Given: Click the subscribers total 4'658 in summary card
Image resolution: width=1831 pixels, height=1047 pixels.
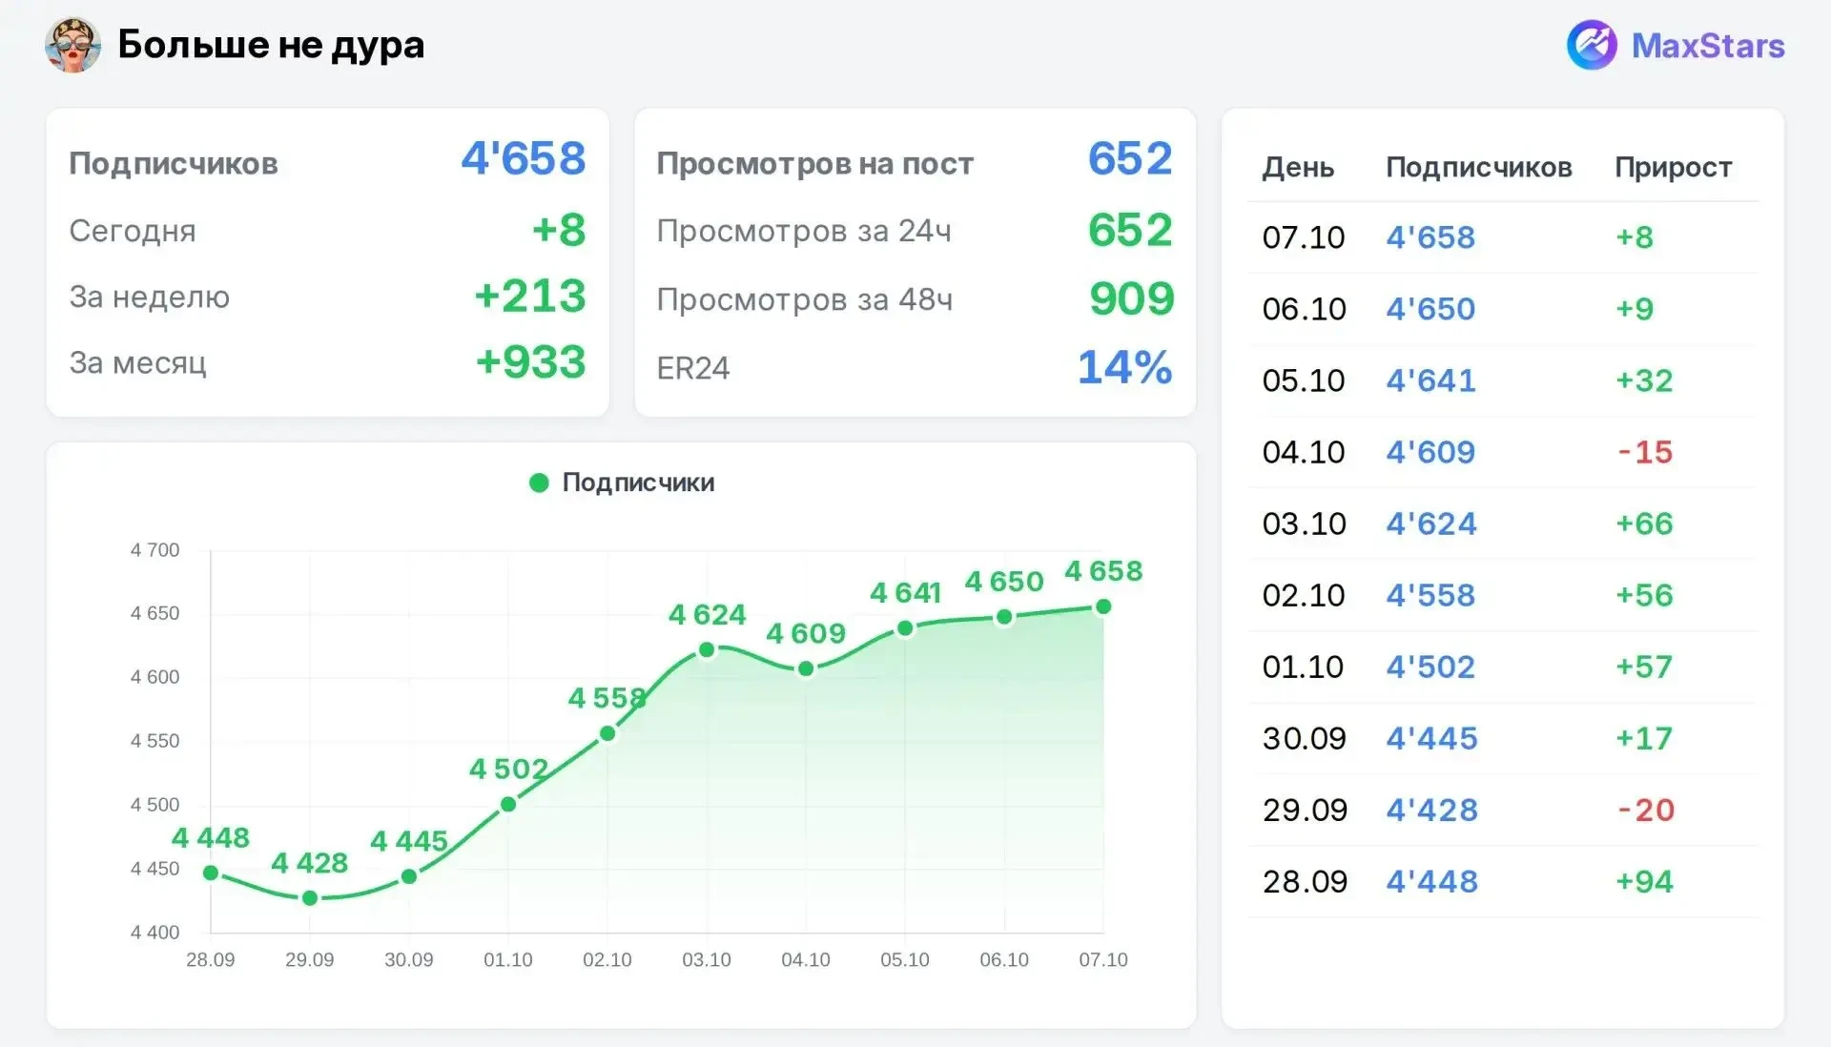Looking at the screenshot, I should point(524,158).
